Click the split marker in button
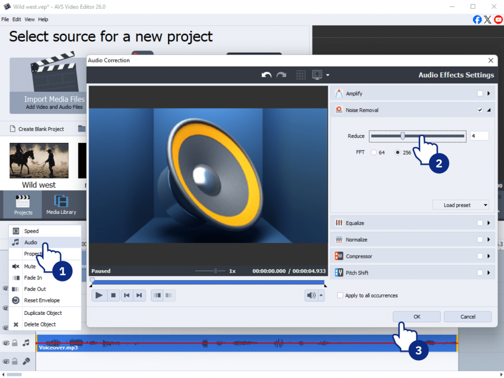Screen dimensions: 504x378 click(157, 295)
